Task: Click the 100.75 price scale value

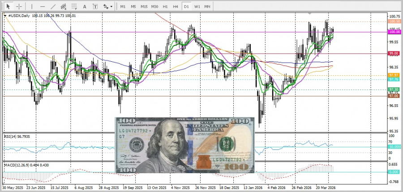Action: tap(394, 16)
